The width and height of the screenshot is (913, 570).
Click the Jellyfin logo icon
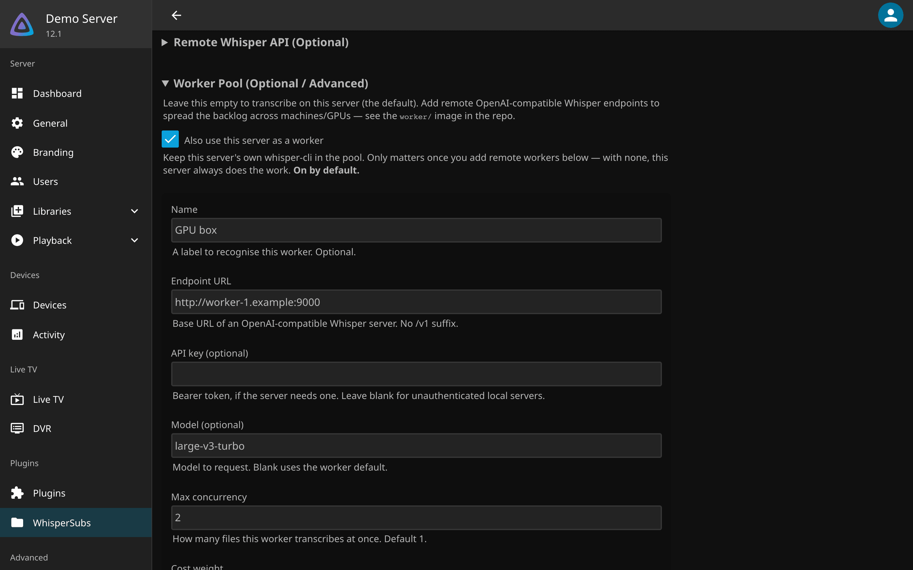click(x=22, y=24)
